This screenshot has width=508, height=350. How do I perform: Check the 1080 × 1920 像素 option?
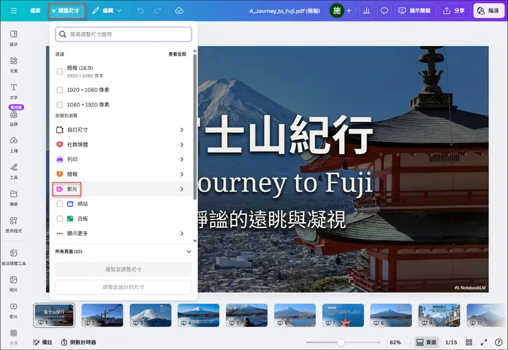pyautogui.click(x=60, y=105)
